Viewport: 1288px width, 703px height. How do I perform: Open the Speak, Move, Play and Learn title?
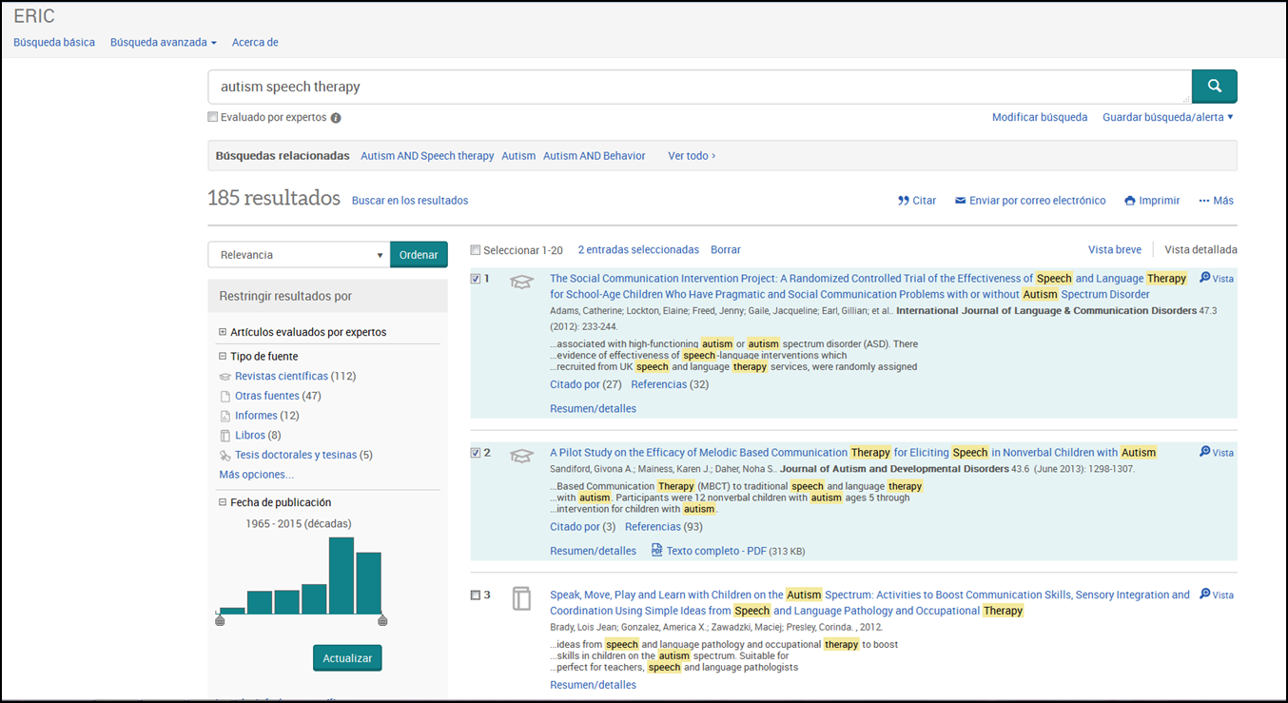pyautogui.click(x=869, y=602)
